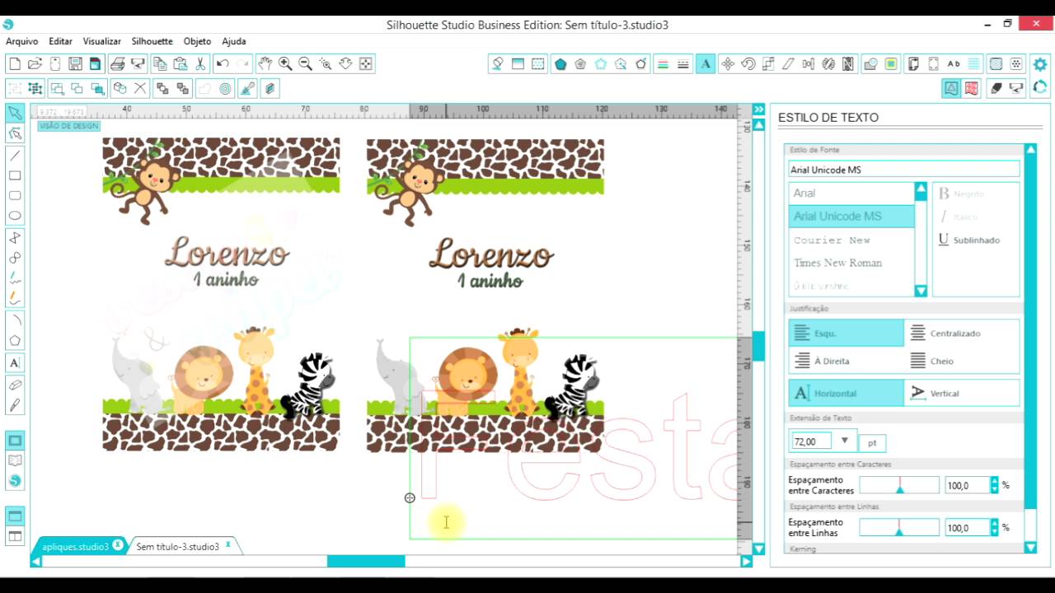Open the Library view icon
Screen dimensions: 1055x593
15,460
